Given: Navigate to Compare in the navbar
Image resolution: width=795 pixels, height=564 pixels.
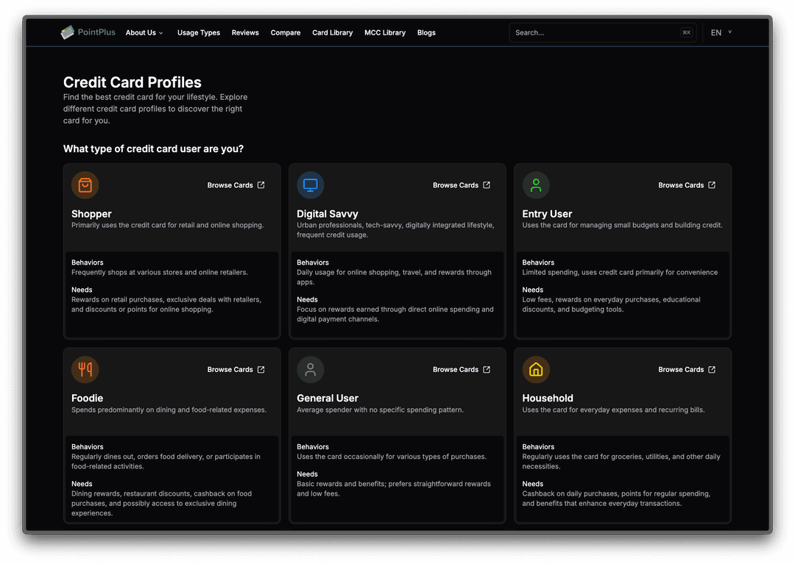Looking at the screenshot, I should [x=286, y=32].
